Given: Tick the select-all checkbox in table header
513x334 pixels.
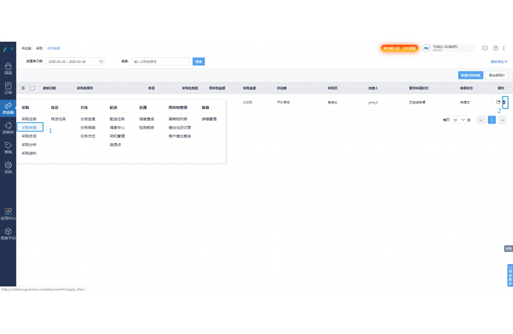Looking at the screenshot, I should [x=32, y=88].
